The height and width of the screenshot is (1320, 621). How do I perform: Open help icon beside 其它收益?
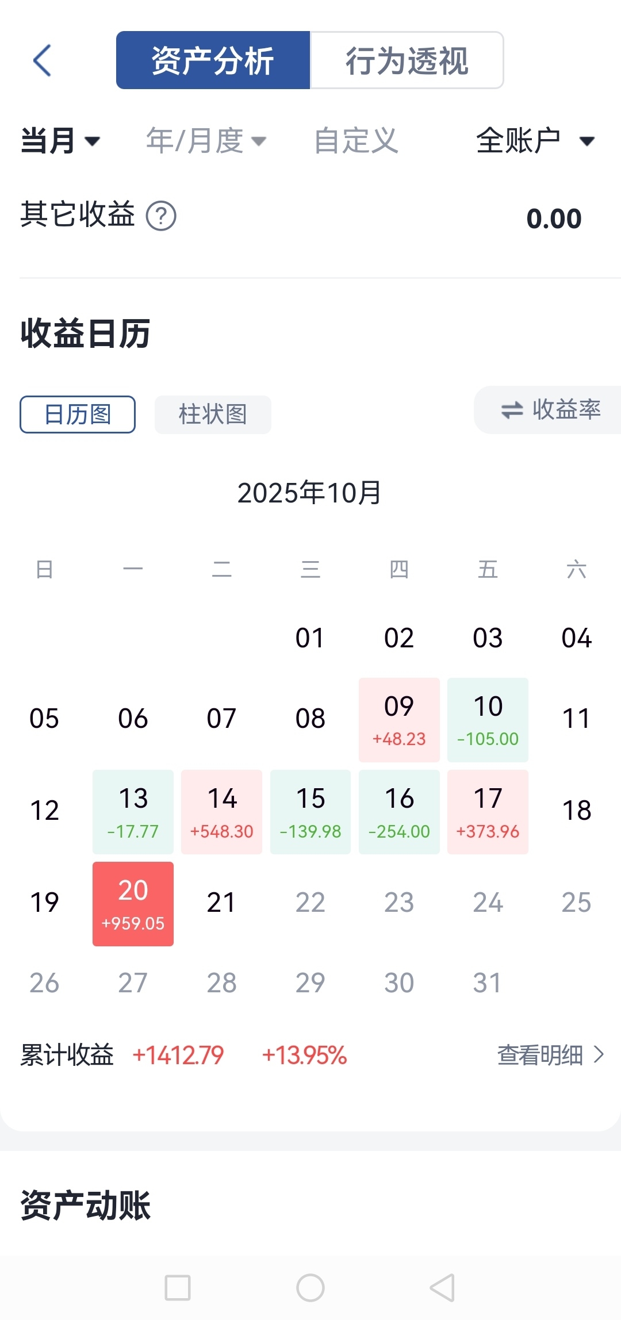(x=161, y=216)
